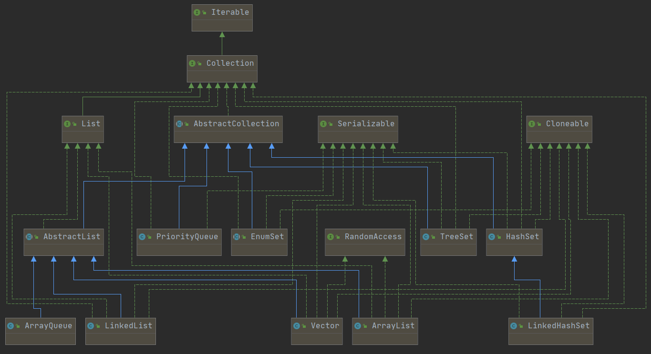Click the HashSet class icon

[492, 237]
